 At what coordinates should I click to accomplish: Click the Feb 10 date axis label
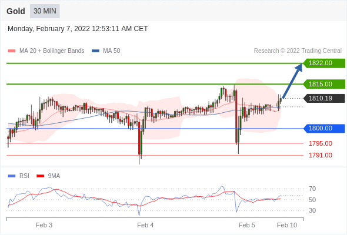pyautogui.click(x=287, y=225)
